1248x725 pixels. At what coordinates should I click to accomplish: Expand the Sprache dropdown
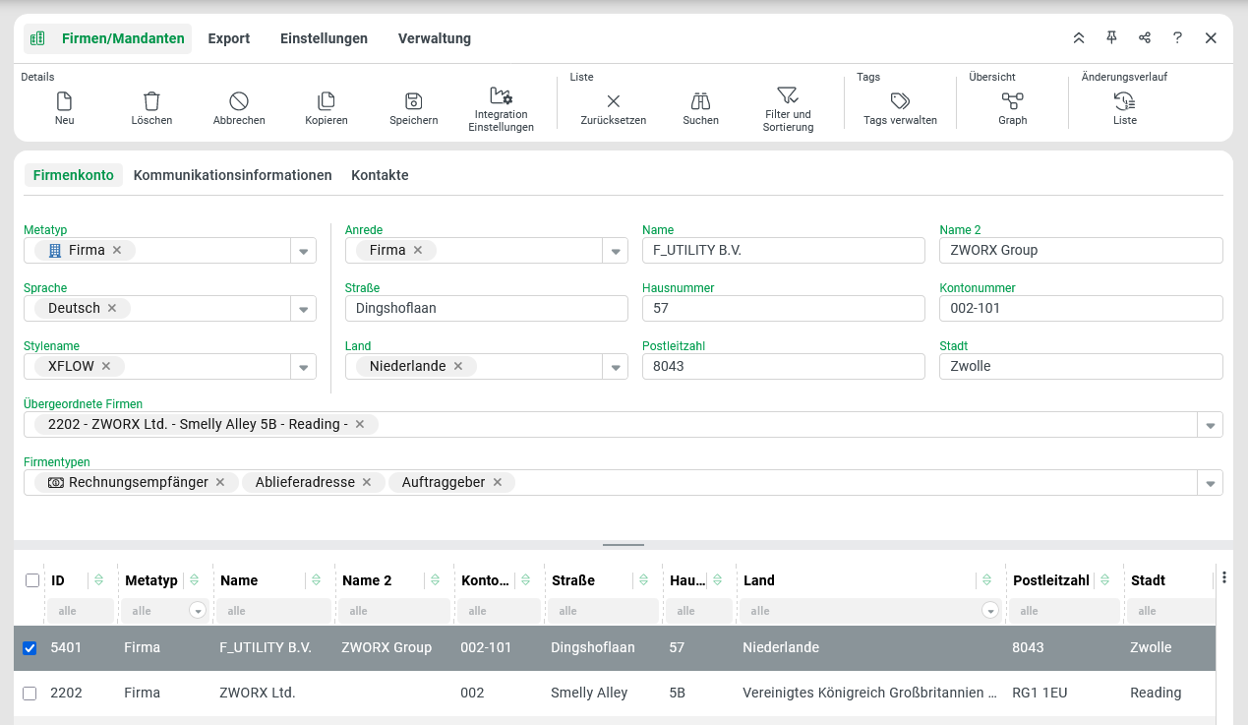[x=304, y=309]
